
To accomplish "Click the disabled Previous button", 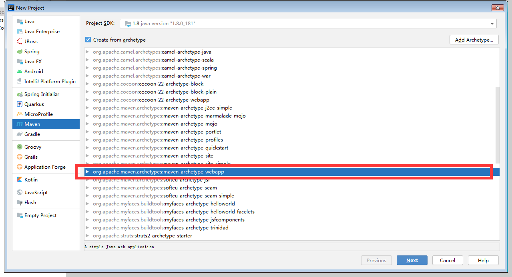I will point(376,260).
